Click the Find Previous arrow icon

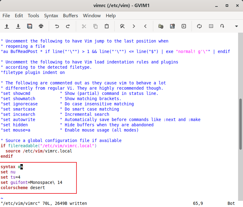(145, 26)
